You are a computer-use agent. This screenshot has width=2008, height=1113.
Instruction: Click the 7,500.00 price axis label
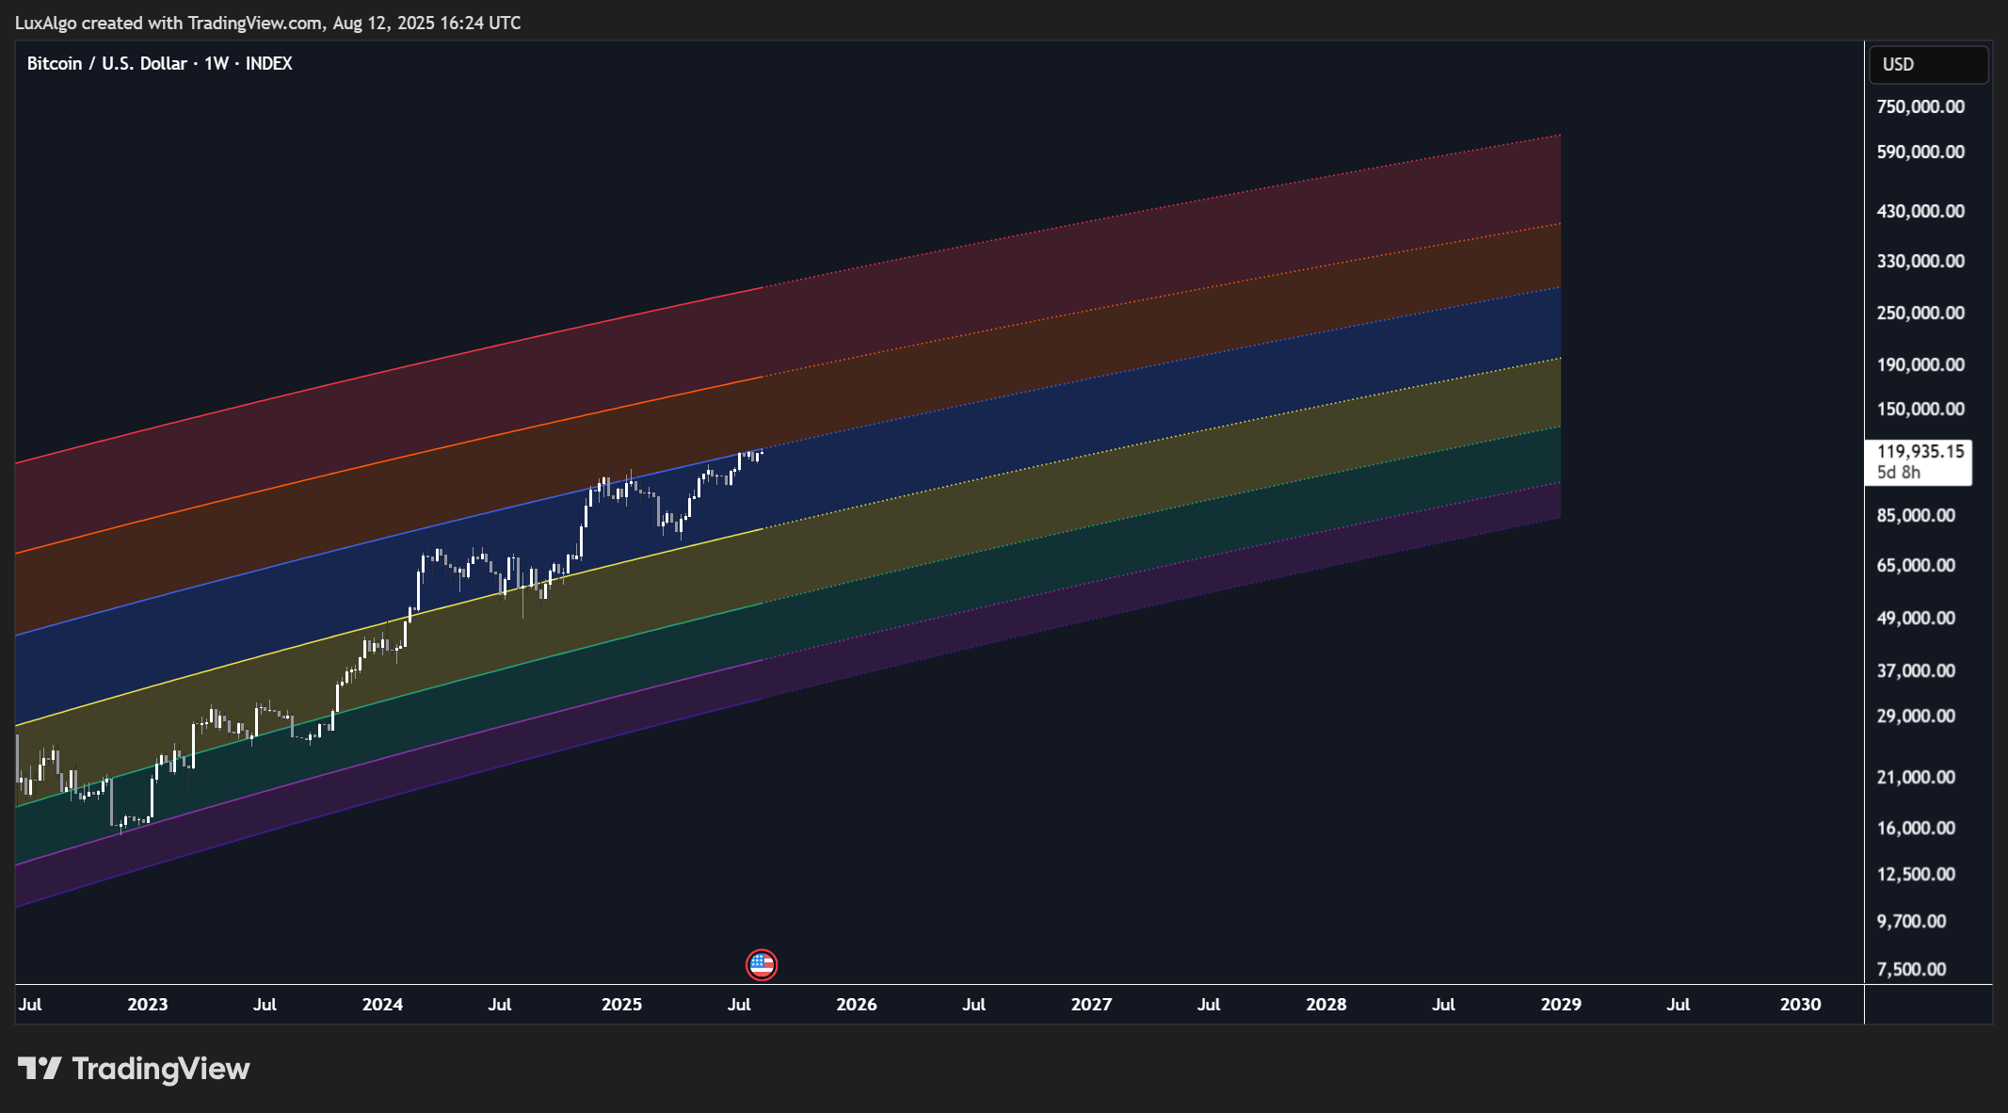pyautogui.click(x=1911, y=970)
